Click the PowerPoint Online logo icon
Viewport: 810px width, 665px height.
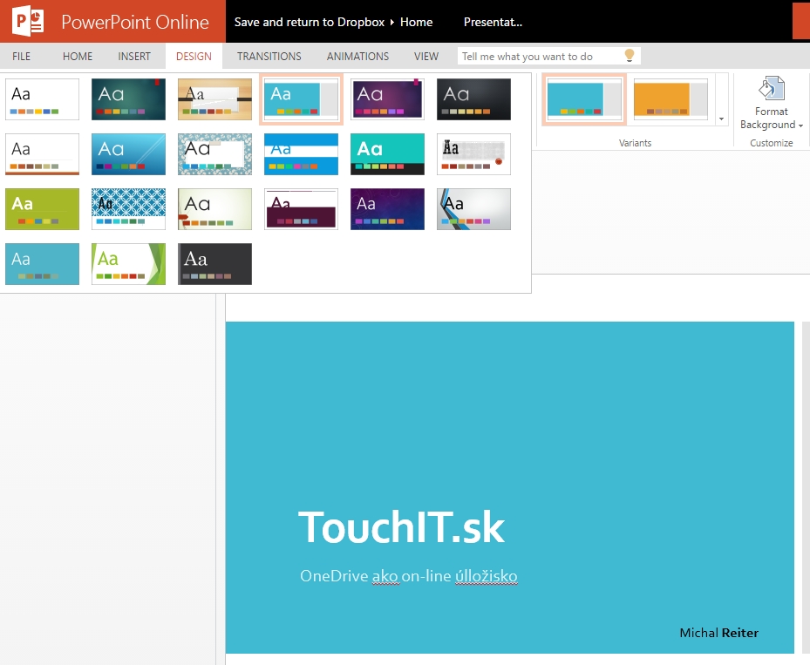click(x=28, y=21)
